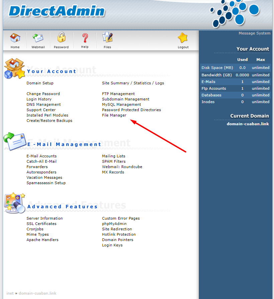Open Autoresponders
This screenshot has width=274, height=299.
click(41, 172)
